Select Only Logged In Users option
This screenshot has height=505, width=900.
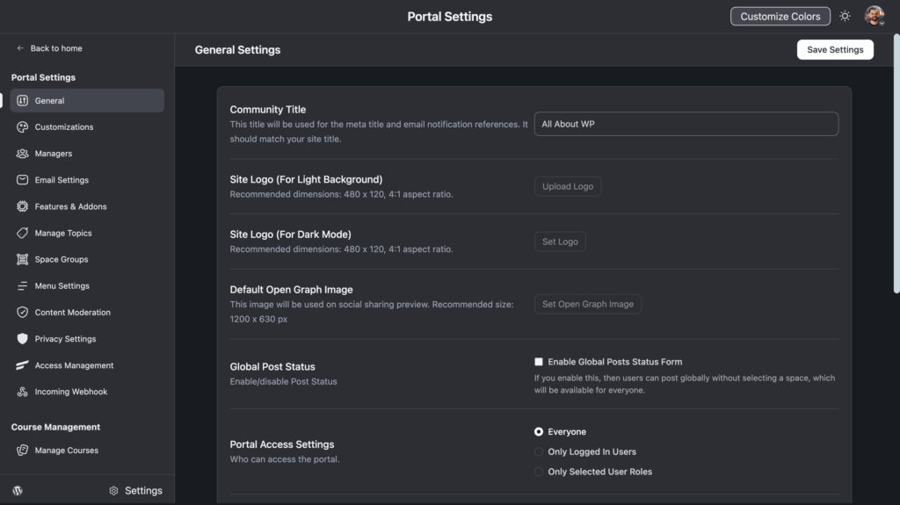539,451
